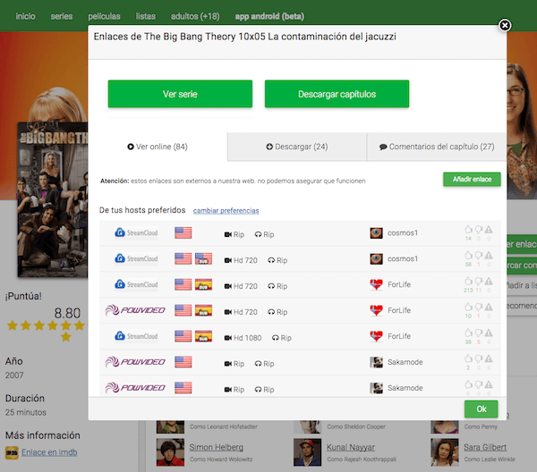Screen dimensions: 537x472
Task: Click the thumbs-up icon on the first cosmos1 row
Action: tap(468, 230)
